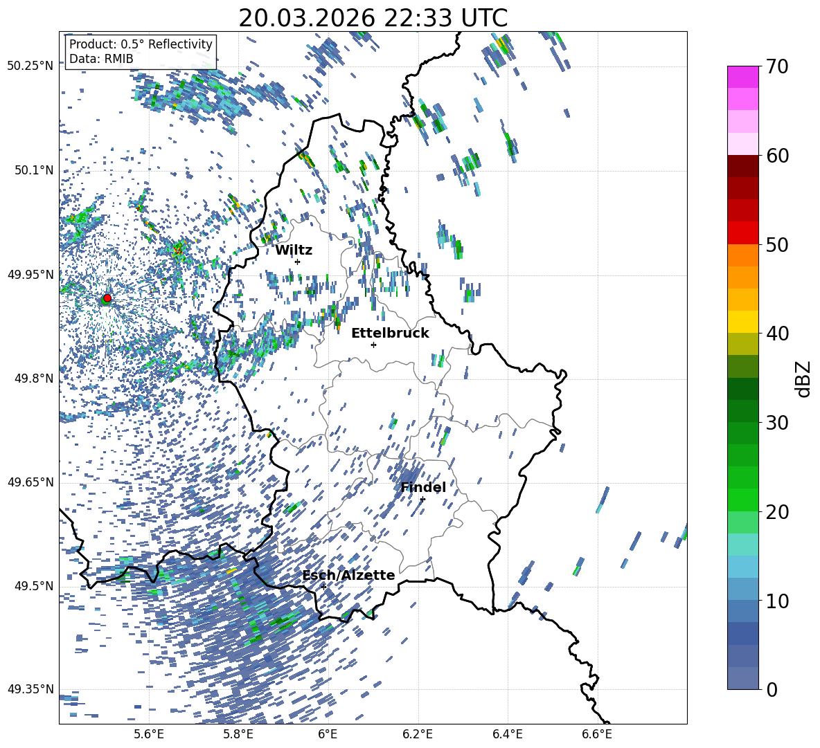Image resolution: width=820 pixels, height=748 pixels.
Task: Click the Data: RMIB text
Action: pos(101,59)
